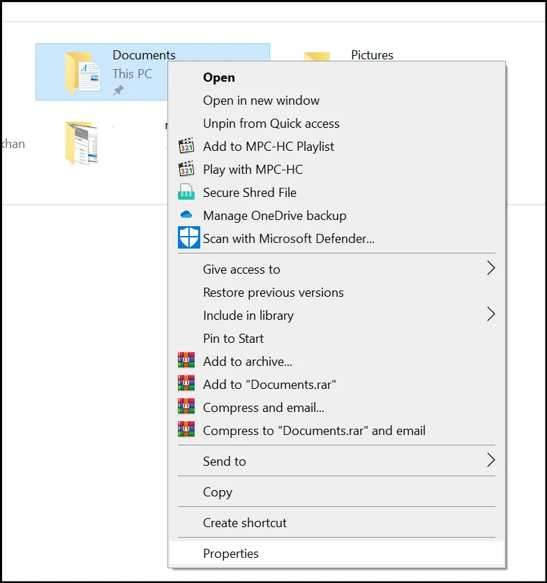Click the MPC-HC icon beside Play with MPC-HC
547x583 pixels.
click(x=186, y=169)
